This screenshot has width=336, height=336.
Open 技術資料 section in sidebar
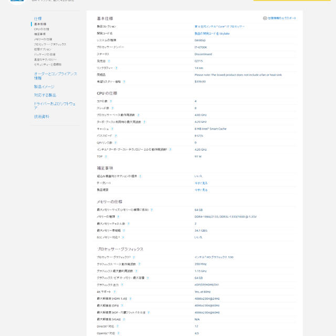pyautogui.click(x=41, y=117)
